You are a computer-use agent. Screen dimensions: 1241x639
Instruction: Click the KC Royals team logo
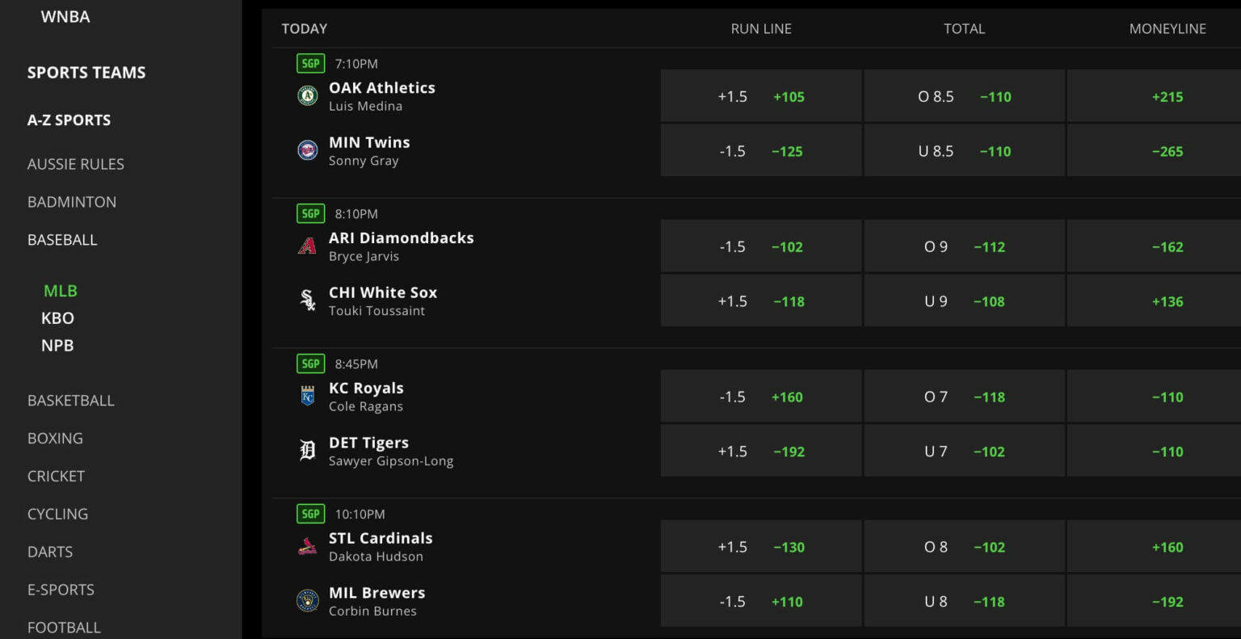click(307, 396)
